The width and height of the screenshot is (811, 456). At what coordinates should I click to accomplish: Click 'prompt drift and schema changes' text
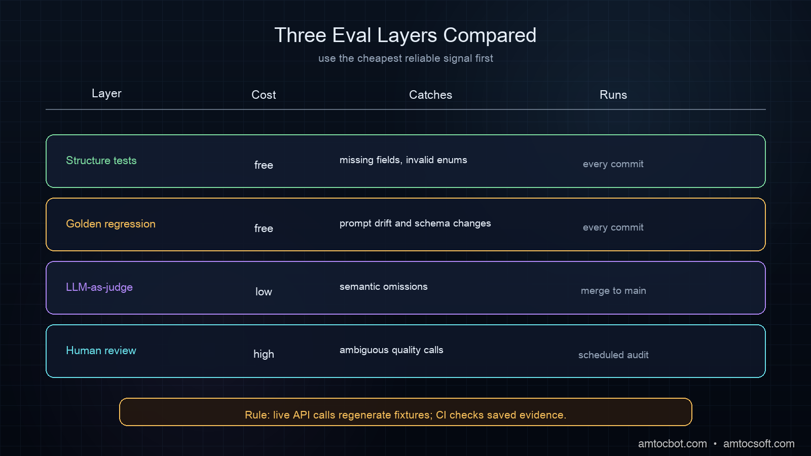click(415, 223)
